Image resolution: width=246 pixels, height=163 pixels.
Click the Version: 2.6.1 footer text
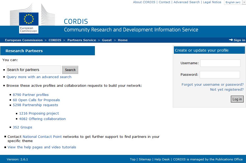click(x=17, y=159)
